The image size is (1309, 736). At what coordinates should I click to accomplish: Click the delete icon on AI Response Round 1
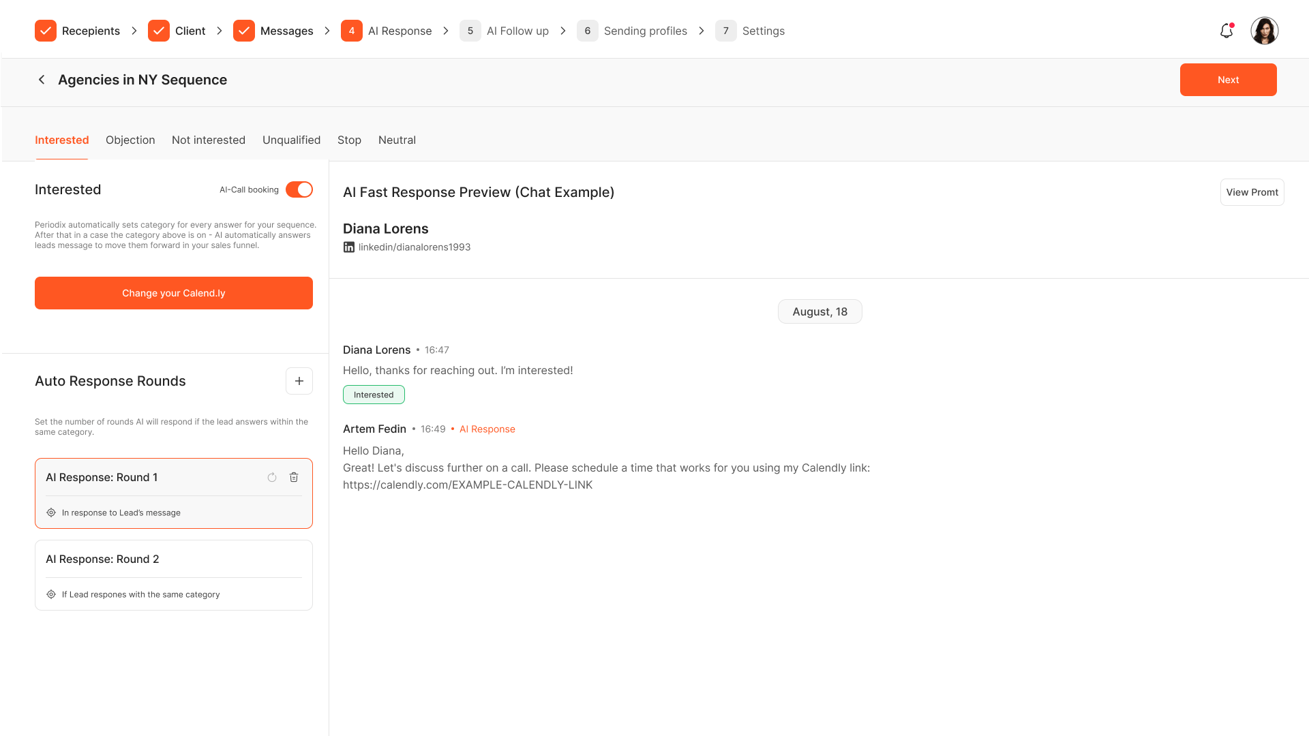pyautogui.click(x=294, y=477)
